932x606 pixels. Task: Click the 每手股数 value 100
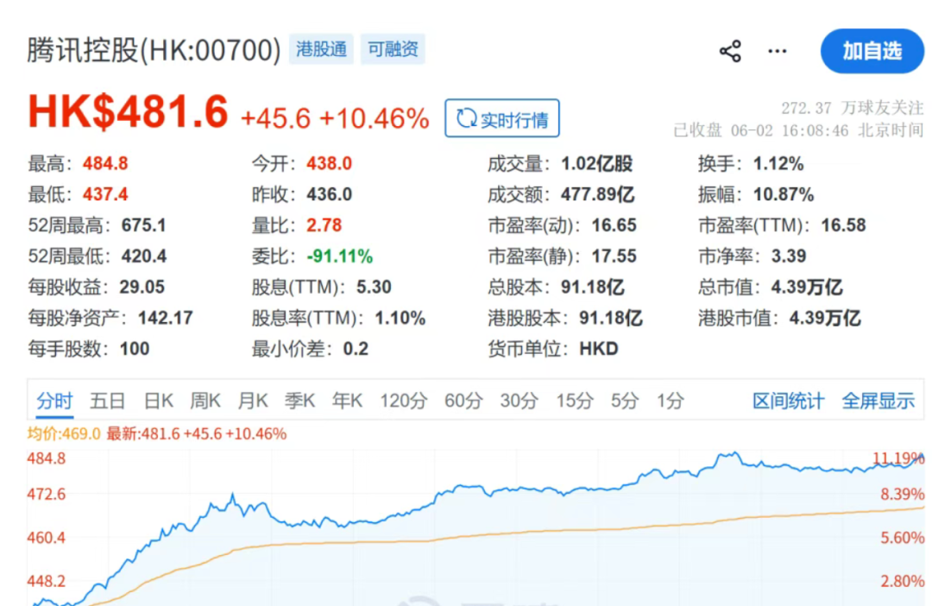point(135,349)
